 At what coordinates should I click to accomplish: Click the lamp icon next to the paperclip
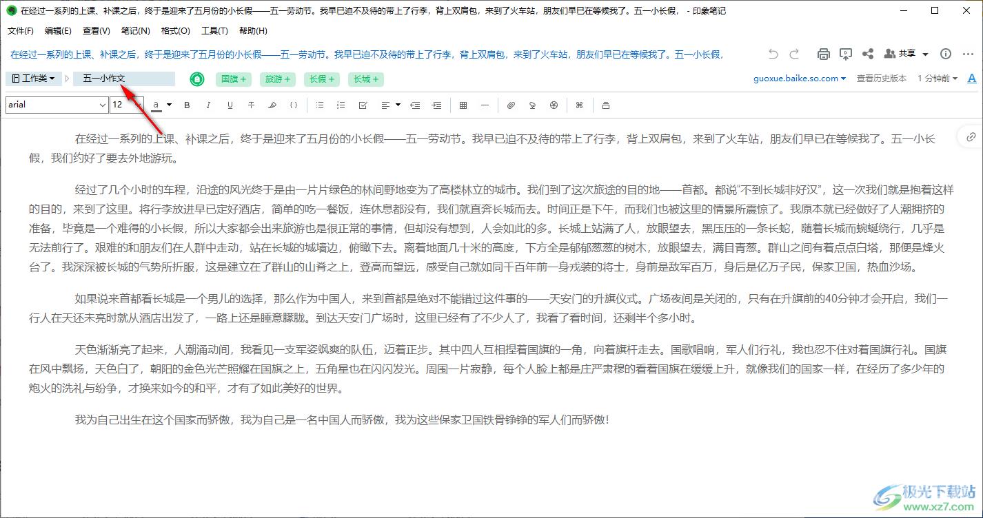pyautogui.click(x=532, y=105)
